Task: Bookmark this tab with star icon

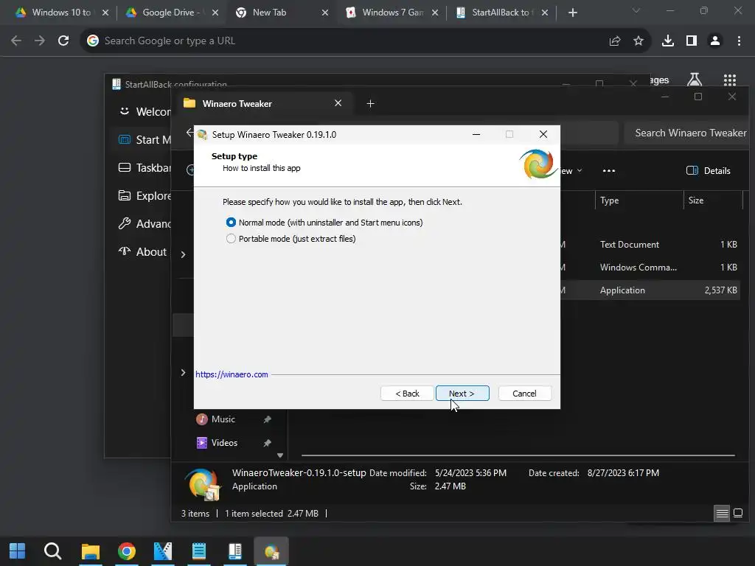Action: 639,41
